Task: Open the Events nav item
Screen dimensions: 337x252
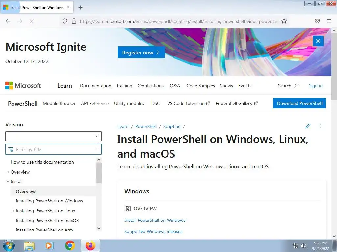Action: click(x=245, y=86)
